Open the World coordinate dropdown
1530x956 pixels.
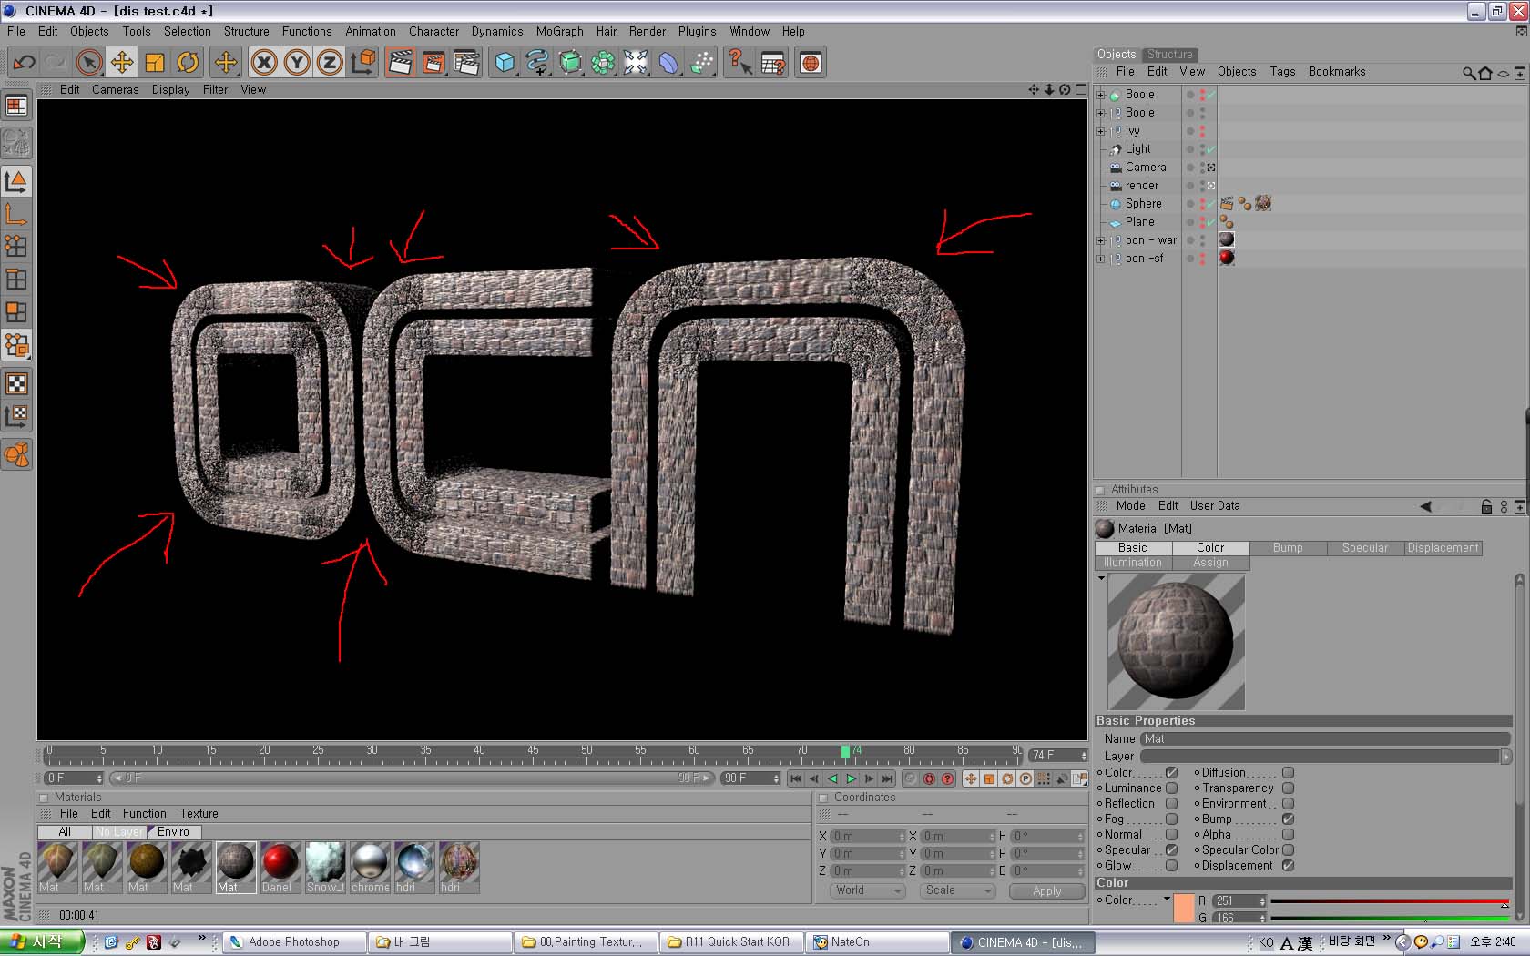click(x=867, y=890)
